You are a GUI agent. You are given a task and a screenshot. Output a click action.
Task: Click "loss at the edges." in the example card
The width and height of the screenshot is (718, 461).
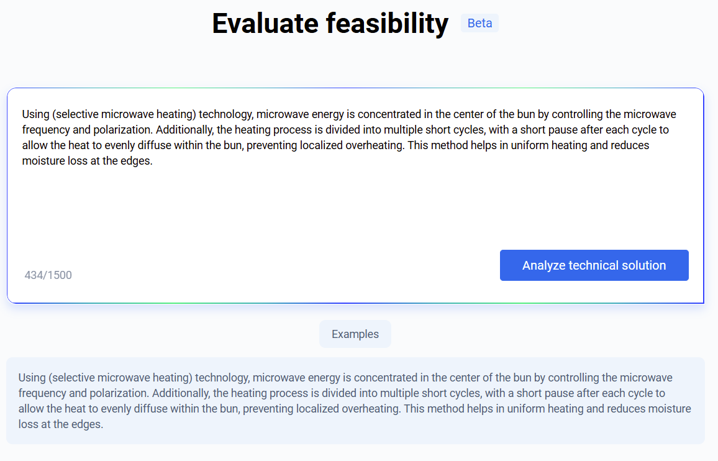[61, 424]
